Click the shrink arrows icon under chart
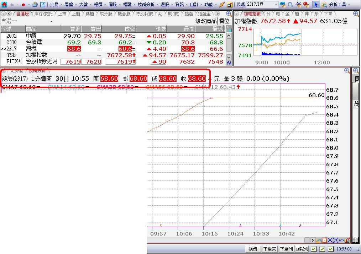361x254 pixels. pyautogui.click(x=330, y=240)
